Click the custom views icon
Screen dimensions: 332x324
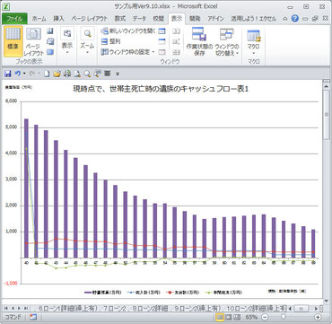(x=50, y=41)
